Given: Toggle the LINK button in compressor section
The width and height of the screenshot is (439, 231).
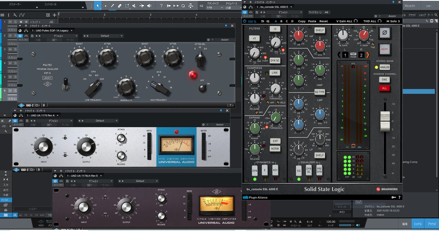Looking at the screenshot, I should tap(275, 73).
